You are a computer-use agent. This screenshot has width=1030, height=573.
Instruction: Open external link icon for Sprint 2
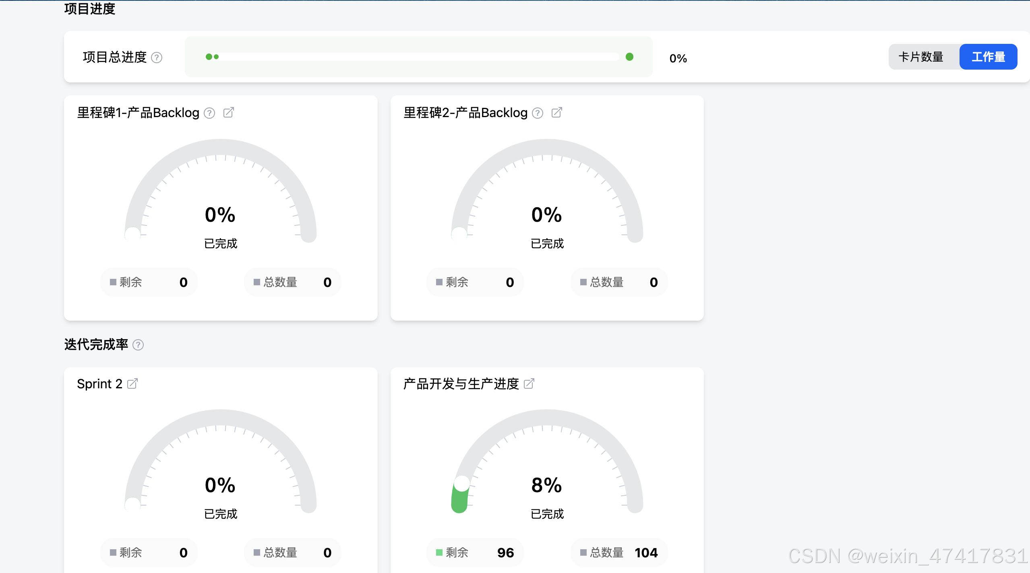pos(132,383)
